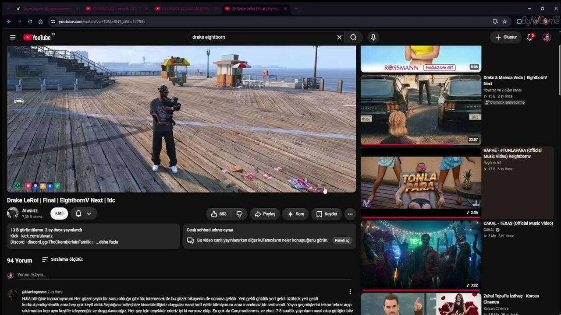Open the Soru ask button
Viewport: 561px width, 315px height.
click(x=296, y=214)
